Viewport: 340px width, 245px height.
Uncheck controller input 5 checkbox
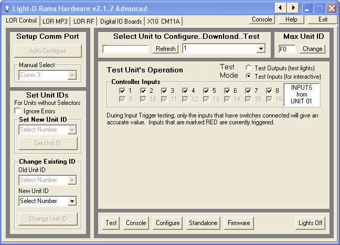click(x=206, y=91)
